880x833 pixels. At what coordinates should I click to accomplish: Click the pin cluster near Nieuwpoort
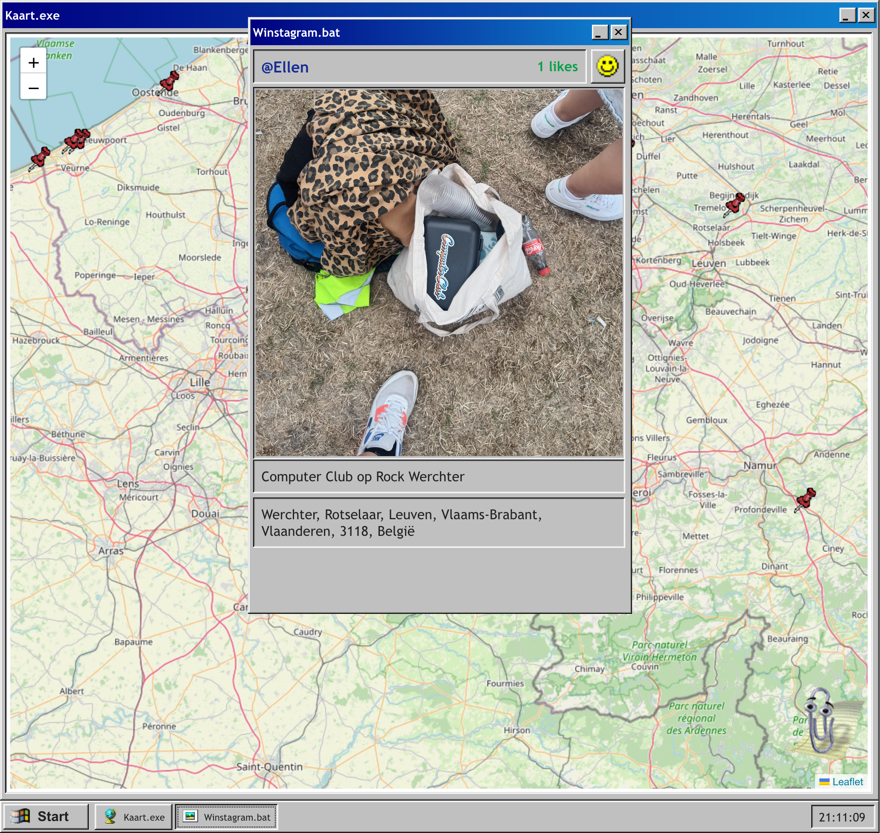tap(77, 140)
